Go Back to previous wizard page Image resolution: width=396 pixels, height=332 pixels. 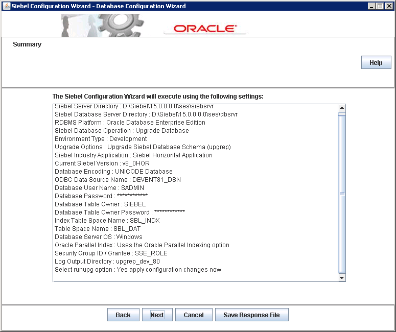tap(123, 315)
